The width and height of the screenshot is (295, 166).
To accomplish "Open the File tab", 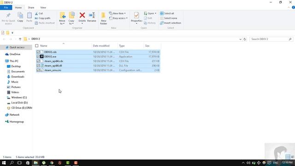I will click(x=6, y=7).
